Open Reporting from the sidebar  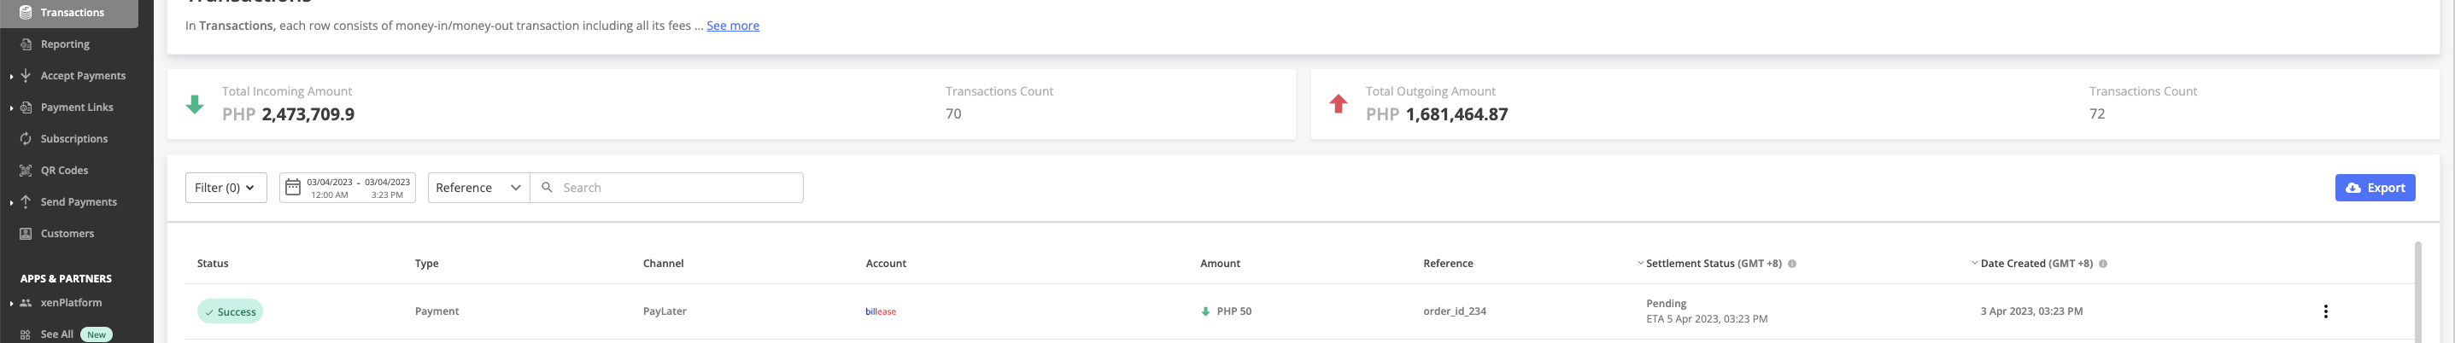click(65, 44)
